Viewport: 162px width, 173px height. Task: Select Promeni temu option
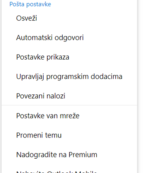point(70,135)
